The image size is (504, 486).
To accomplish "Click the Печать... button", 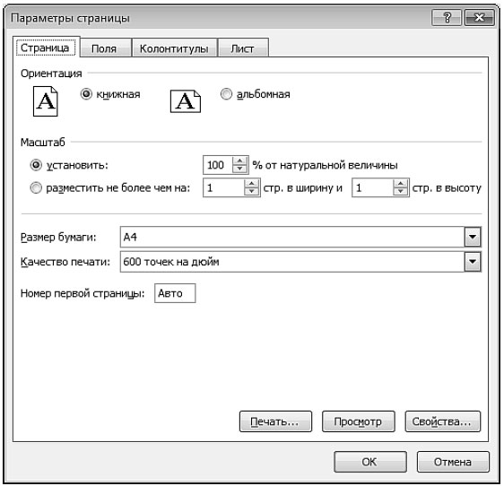I will 275,421.
